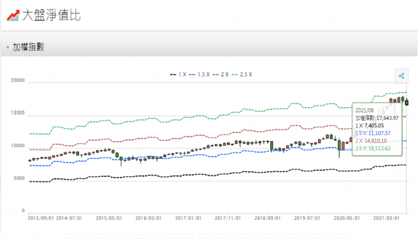419x239 pixels.
Task: Click the latest green candlestick at far right
Action: point(407,102)
